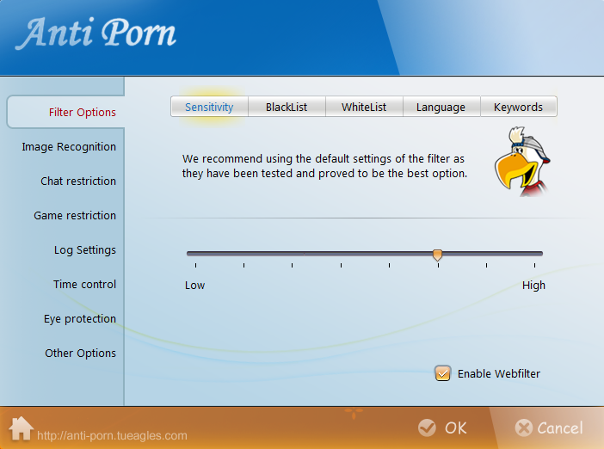
Task: Open Game restriction section
Action: point(75,215)
